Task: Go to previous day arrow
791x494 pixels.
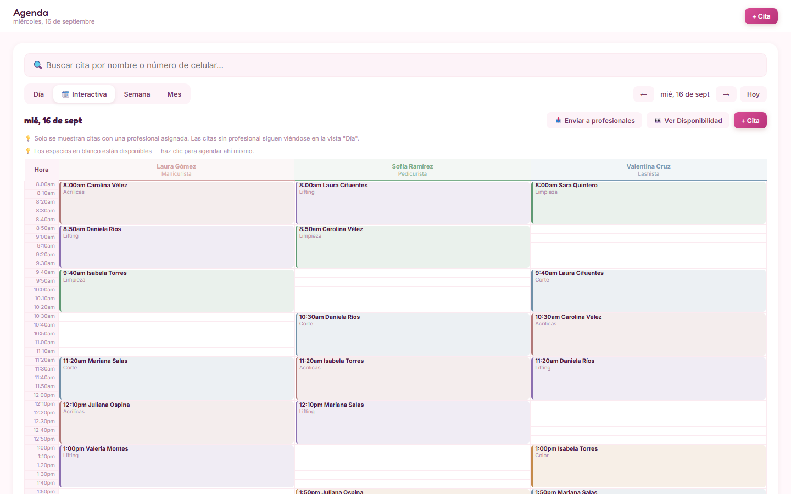Action: click(x=644, y=94)
